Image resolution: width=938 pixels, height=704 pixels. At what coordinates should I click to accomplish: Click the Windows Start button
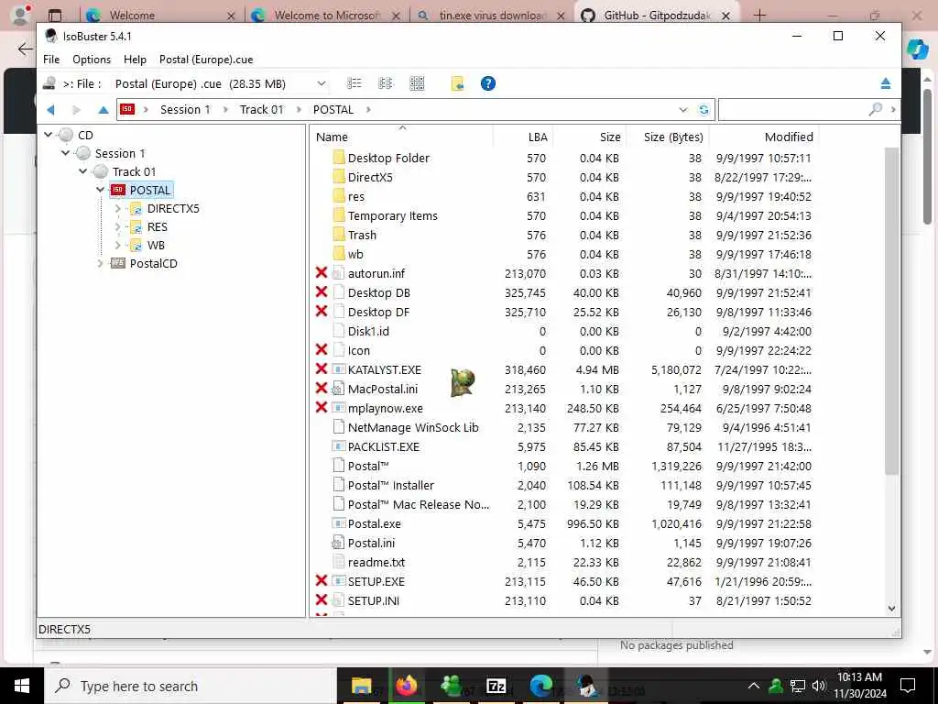(22, 686)
